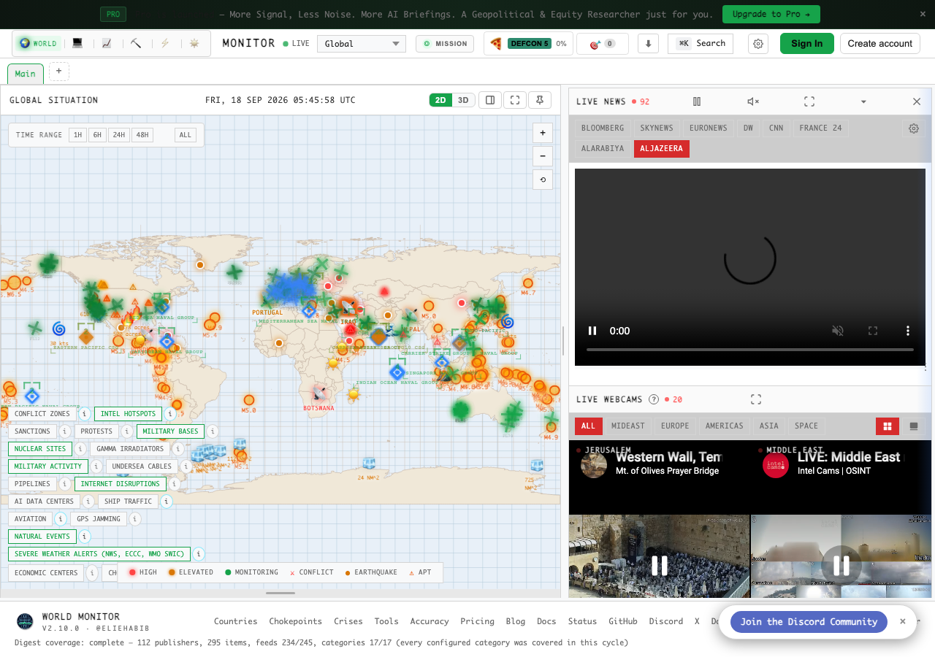
Task: Switch news channel to France 24
Action: [820, 128]
